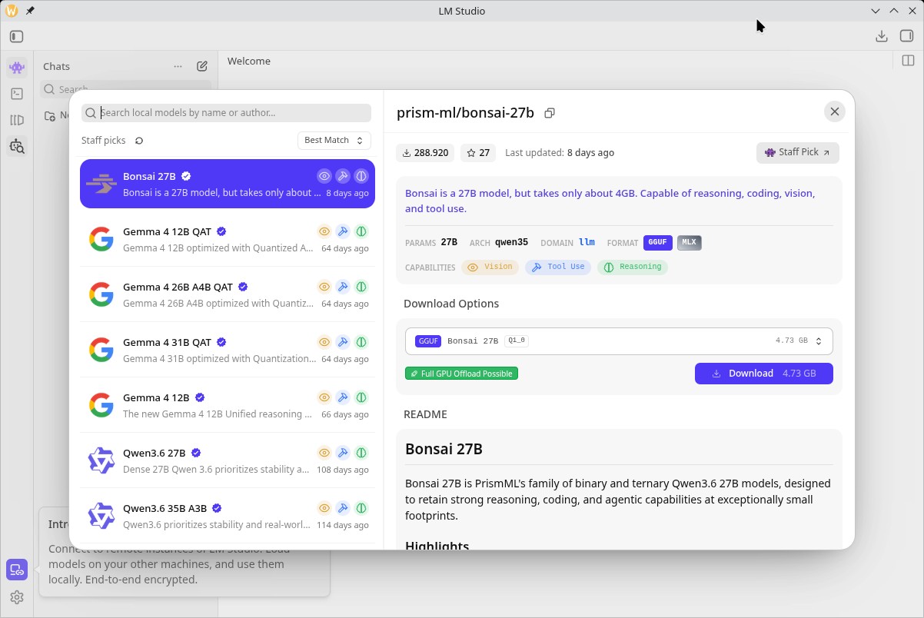Click Gemma 4 26B A4B QAT tool icon
924x618 pixels.
[x=343, y=287]
